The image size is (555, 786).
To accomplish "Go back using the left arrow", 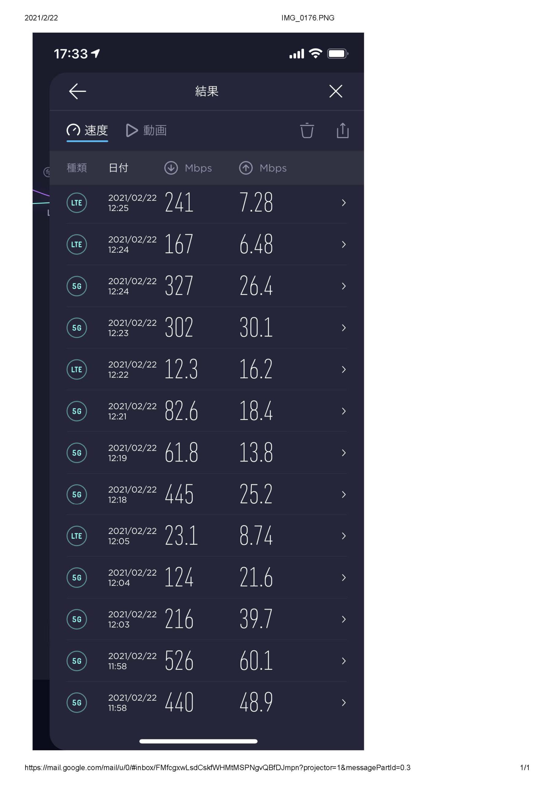I will point(77,91).
